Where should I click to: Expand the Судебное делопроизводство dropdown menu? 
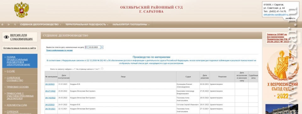tap(41, 24)
